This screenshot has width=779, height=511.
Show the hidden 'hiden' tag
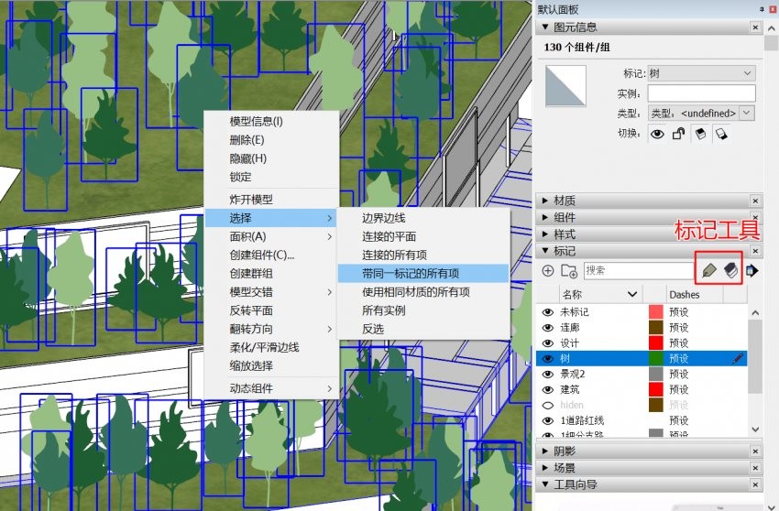tap(548, 405)
